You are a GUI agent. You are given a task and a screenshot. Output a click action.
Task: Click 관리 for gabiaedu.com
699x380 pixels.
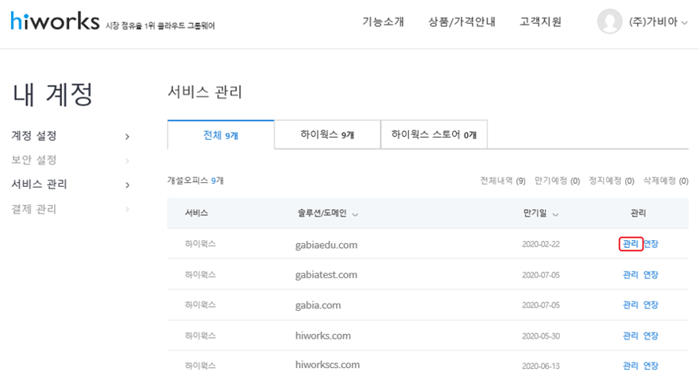point(631,244)
